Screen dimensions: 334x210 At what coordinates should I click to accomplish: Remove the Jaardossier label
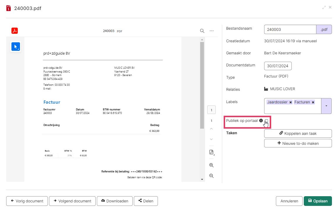click(291, 102)
